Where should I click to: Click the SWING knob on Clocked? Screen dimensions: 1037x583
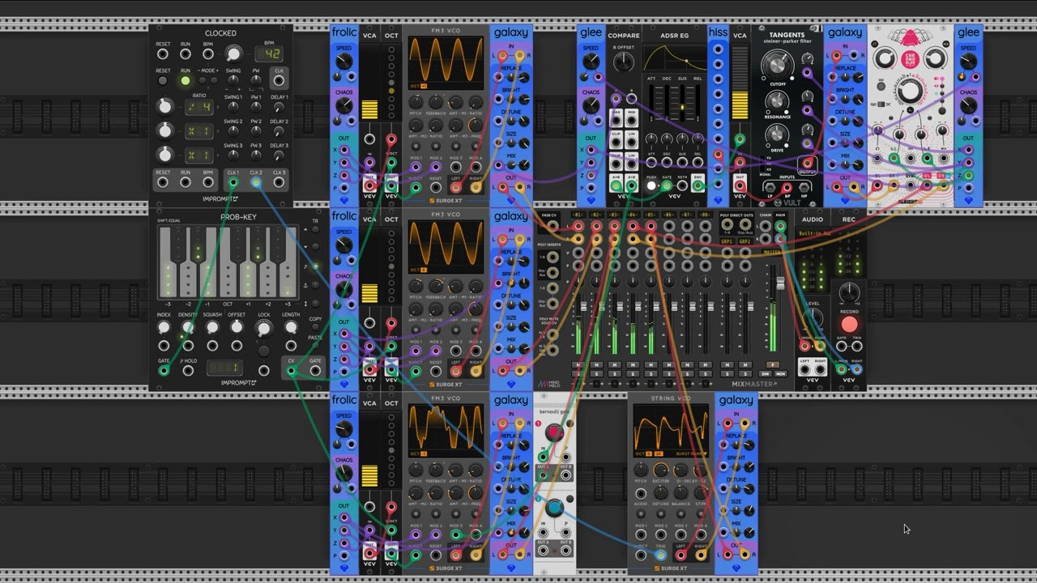(233, 82)
